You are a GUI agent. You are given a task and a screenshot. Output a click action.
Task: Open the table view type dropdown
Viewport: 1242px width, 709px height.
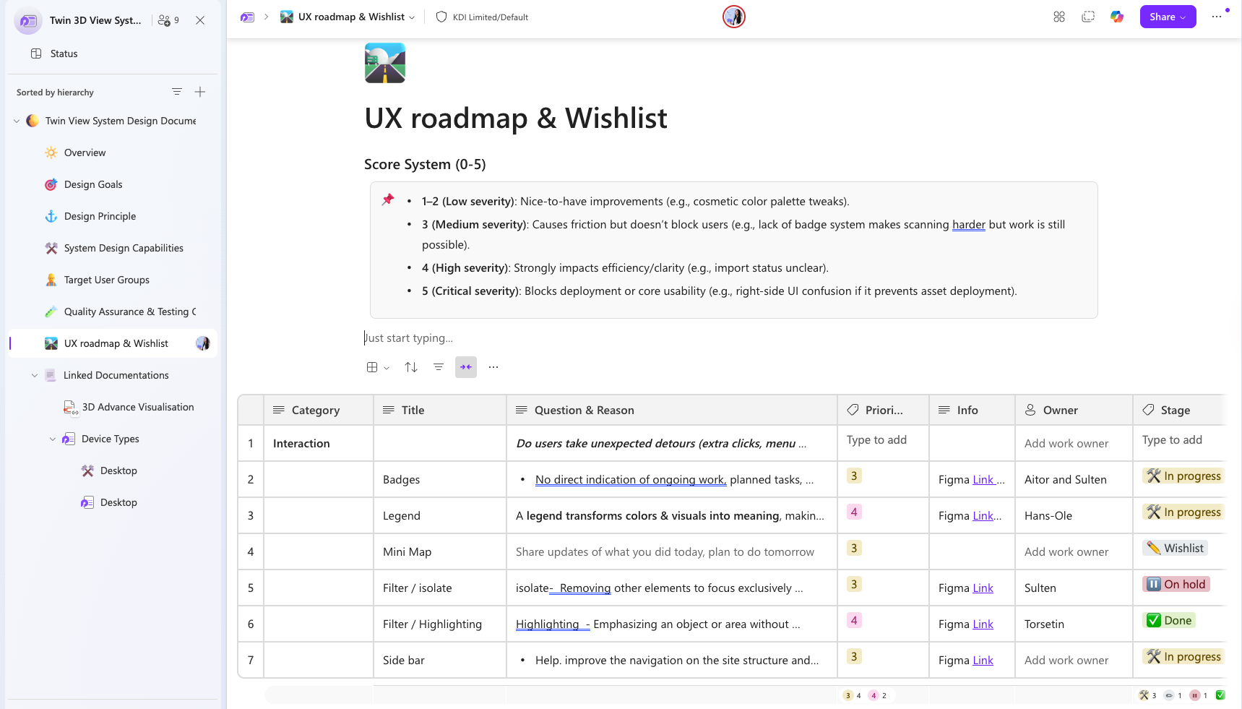[378, 367]
